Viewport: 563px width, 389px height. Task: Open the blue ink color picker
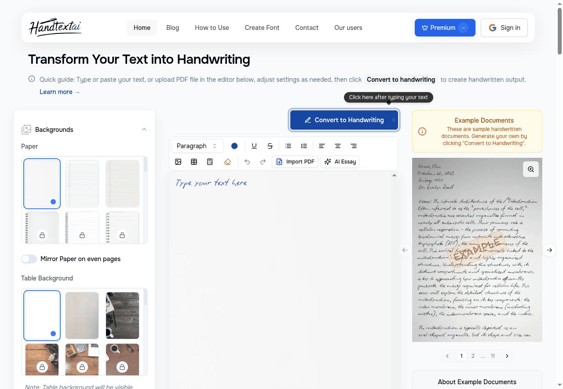click(x=234, y=146)
